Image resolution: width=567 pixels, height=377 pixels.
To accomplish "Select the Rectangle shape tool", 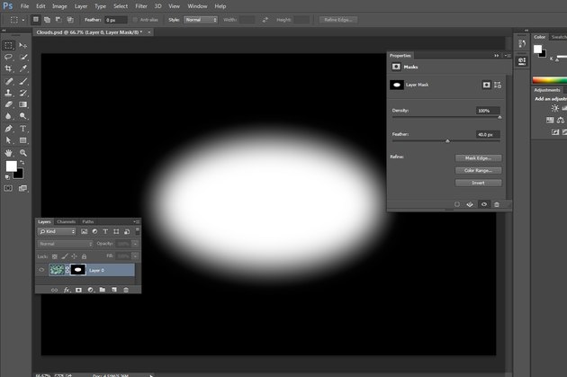I will [23, 140].
